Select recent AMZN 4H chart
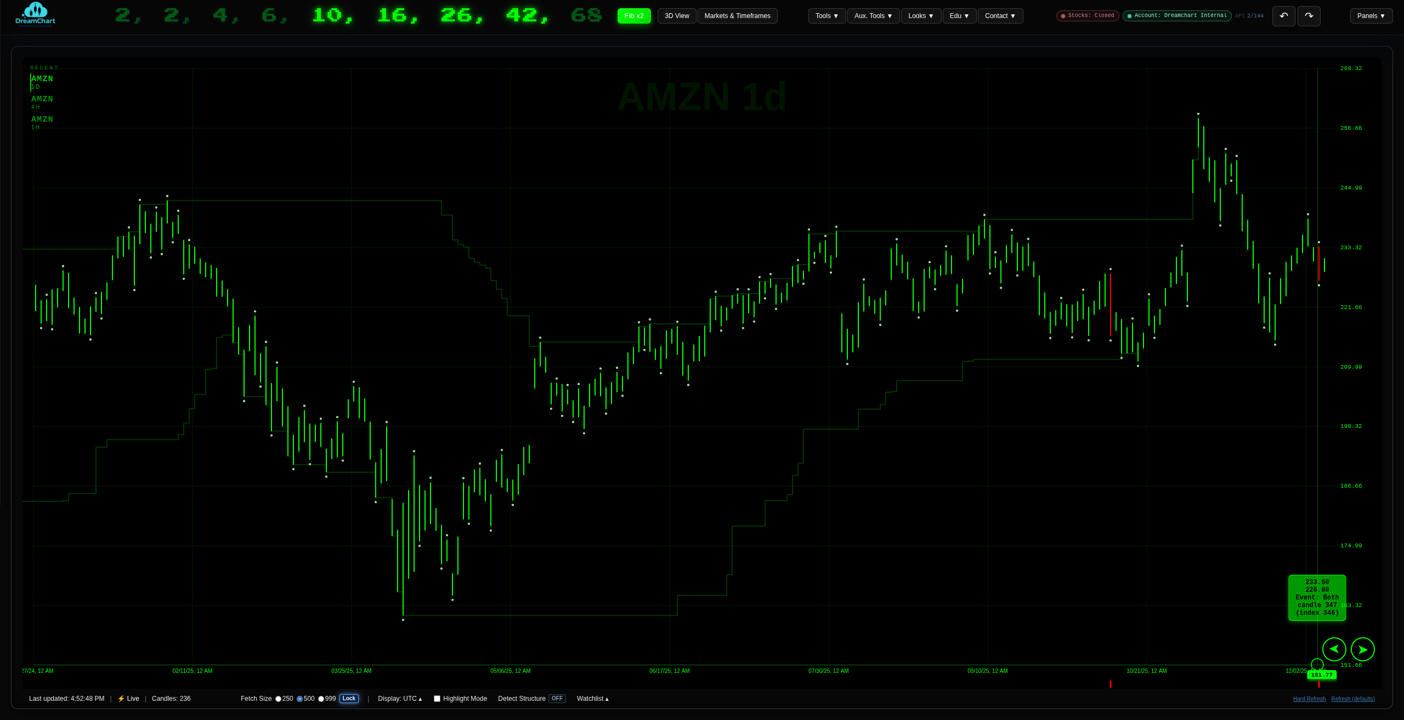Viewport: 1404px width, 720px height. (42, 102)
